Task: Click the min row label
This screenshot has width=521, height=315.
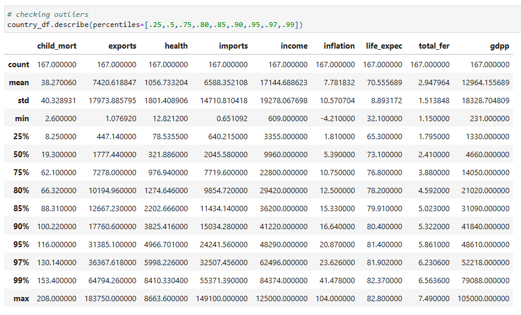Action: (x=22, y=118)
